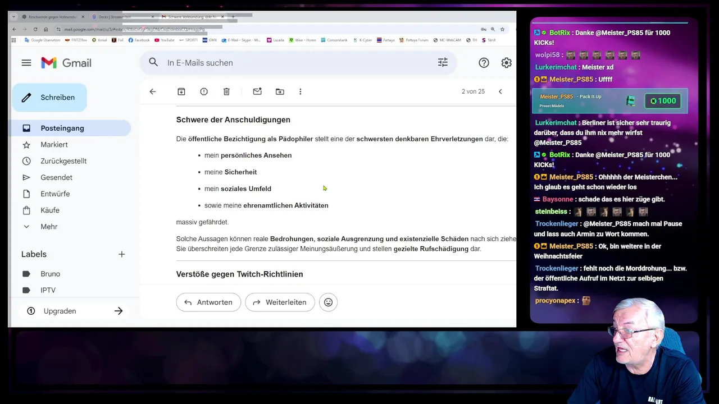Archive this email
Viewport: 719px width, 404px height.
[181, 91]
